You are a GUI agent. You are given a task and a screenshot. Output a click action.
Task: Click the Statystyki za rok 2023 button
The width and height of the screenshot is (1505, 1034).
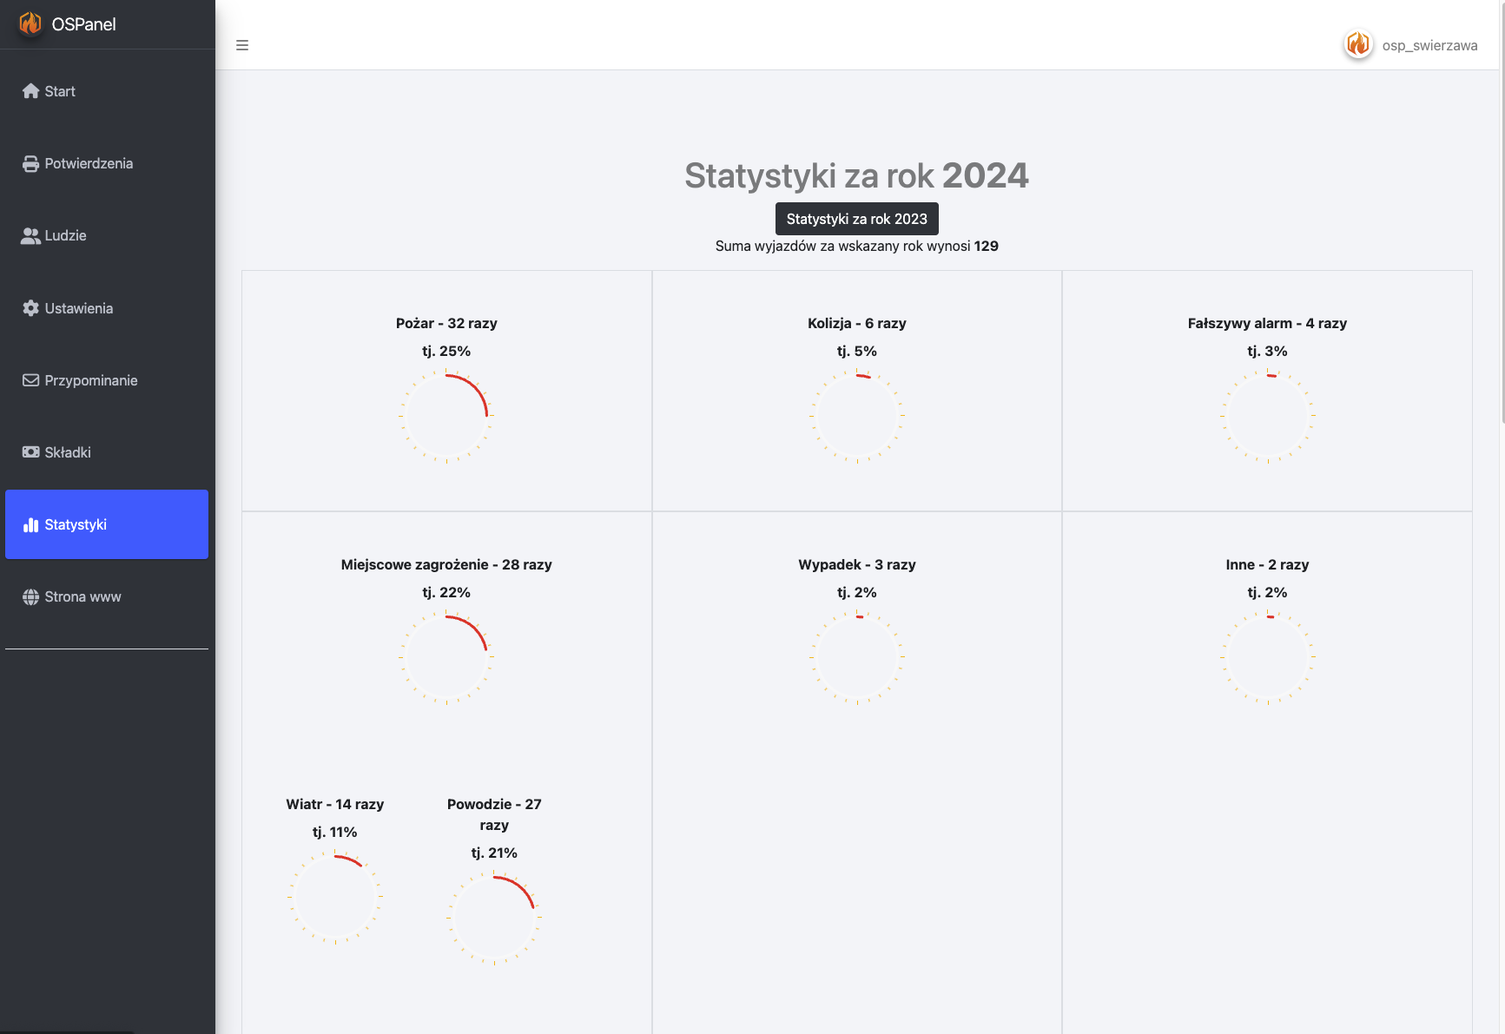tap(857, 219)
